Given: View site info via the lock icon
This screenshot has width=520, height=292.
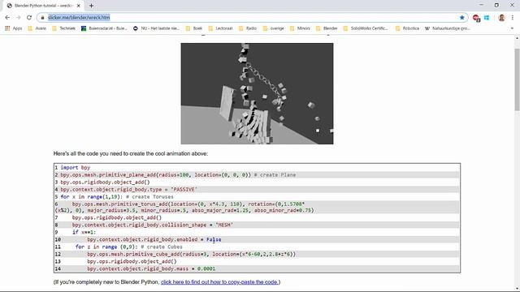Looking at the screenshot, I should tap(42, 18).
